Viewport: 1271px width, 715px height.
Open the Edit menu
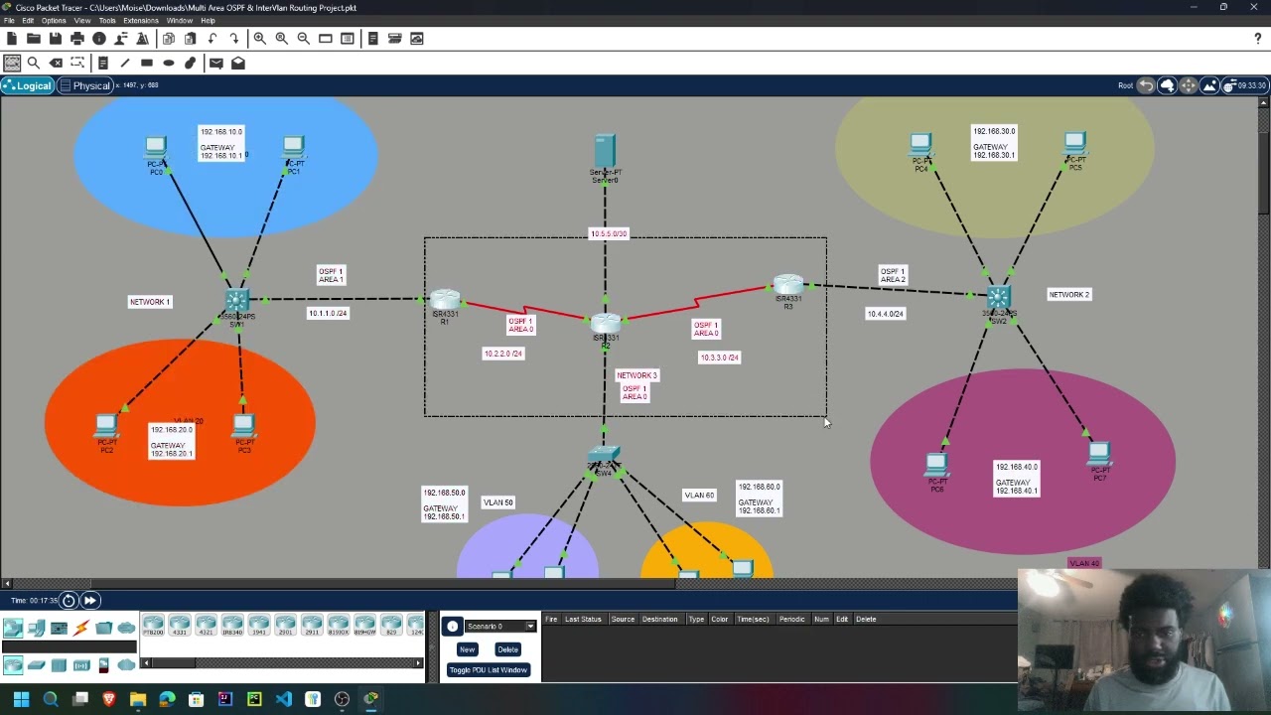pyautogui.click(x=28, y=21)
